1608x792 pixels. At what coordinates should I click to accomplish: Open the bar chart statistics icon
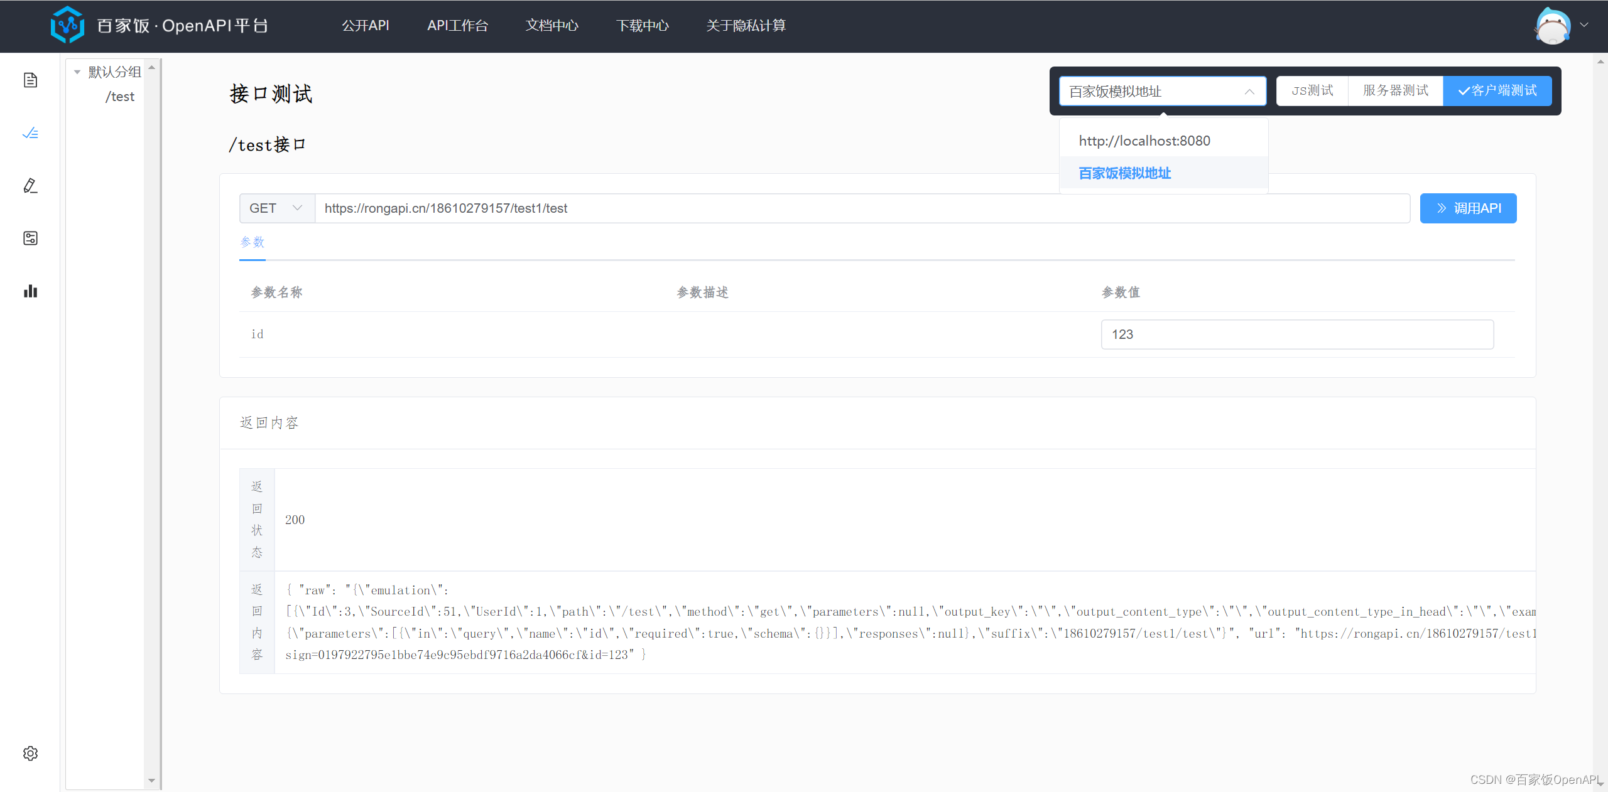tap(30, 291)
